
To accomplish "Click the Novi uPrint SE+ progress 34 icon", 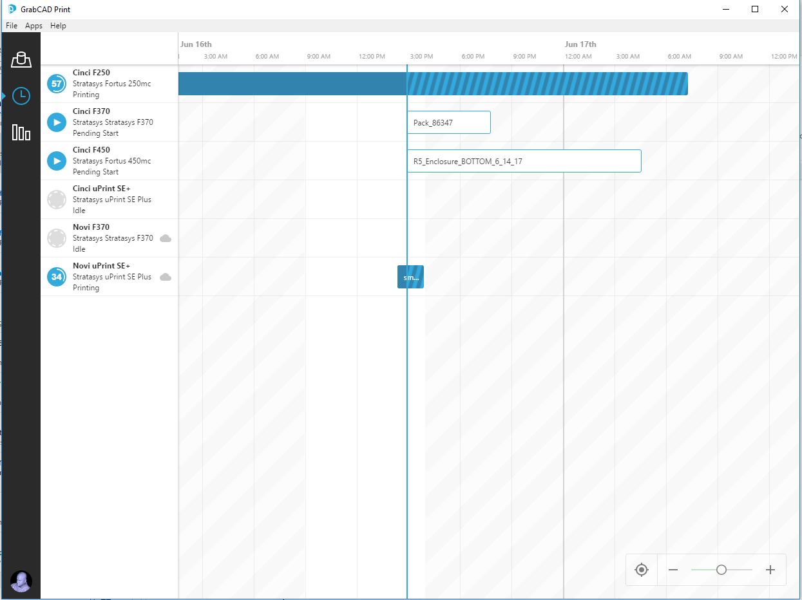I will point(57,277).
